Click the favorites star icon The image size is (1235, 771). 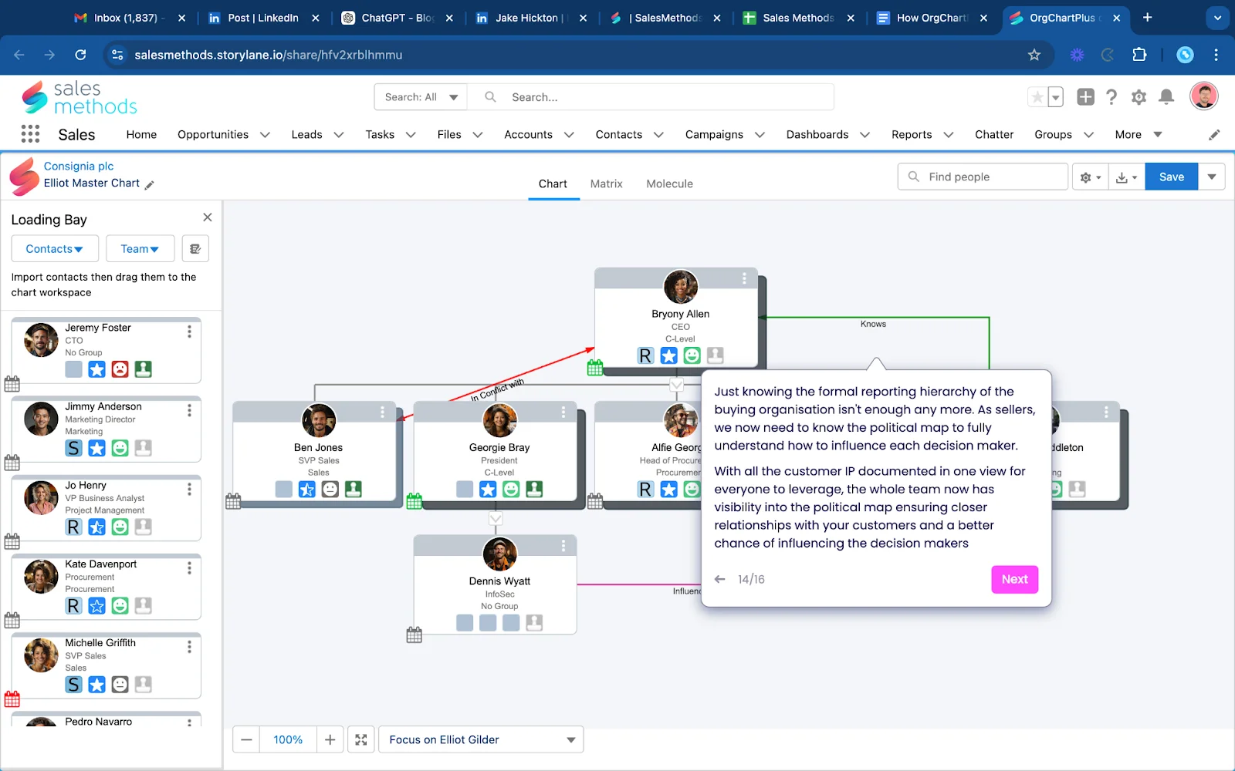[x=1037, y=97]
